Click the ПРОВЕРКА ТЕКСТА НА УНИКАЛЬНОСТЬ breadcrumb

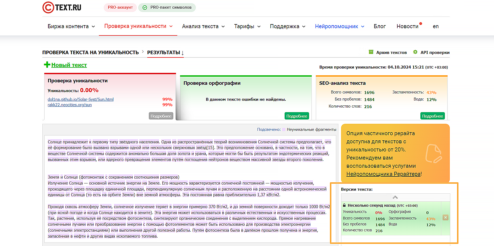[x=90, y=53]
